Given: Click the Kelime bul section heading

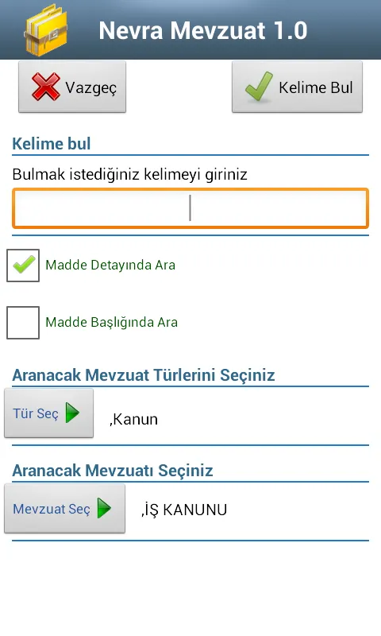Looking at the screenshot, I should coord(52,144).
